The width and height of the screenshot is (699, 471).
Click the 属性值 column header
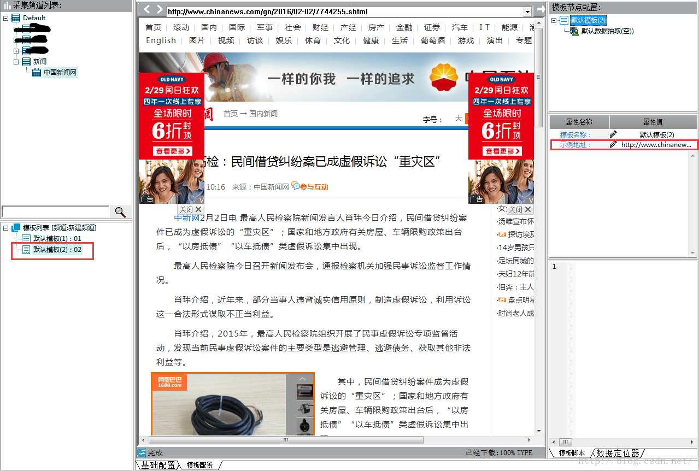(653, 122)
